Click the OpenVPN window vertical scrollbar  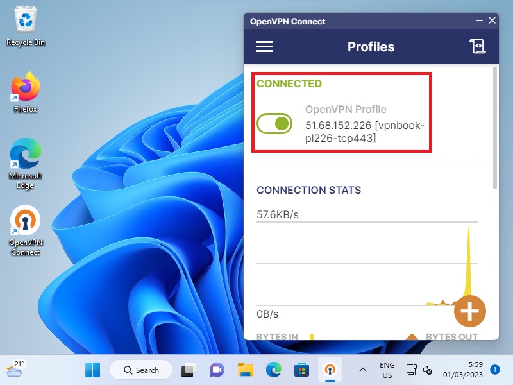point(494,128)
